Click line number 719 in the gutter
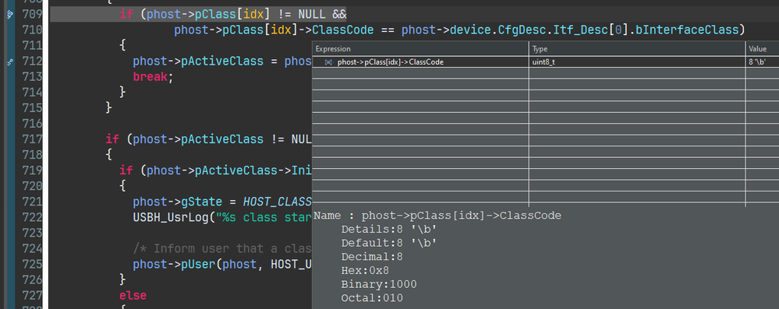Image resolution: width=779 pixels, height=309 pixels. (32, 170)
